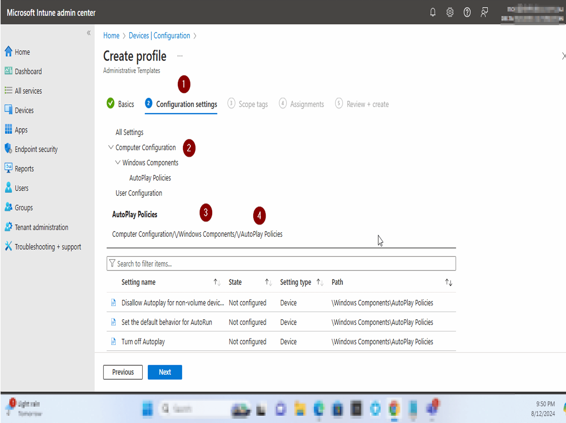The image size is (566, 423).
Task: Click the Path cell of the Disallow Autoplay row
Action: [382, 303]
